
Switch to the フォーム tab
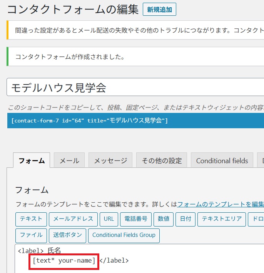(x=32, y=160)
